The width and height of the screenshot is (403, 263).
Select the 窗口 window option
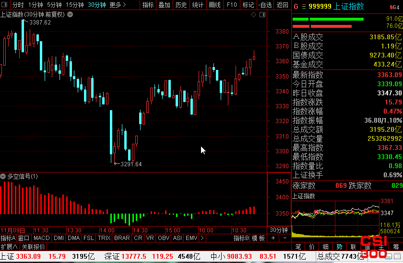[24, 238]
